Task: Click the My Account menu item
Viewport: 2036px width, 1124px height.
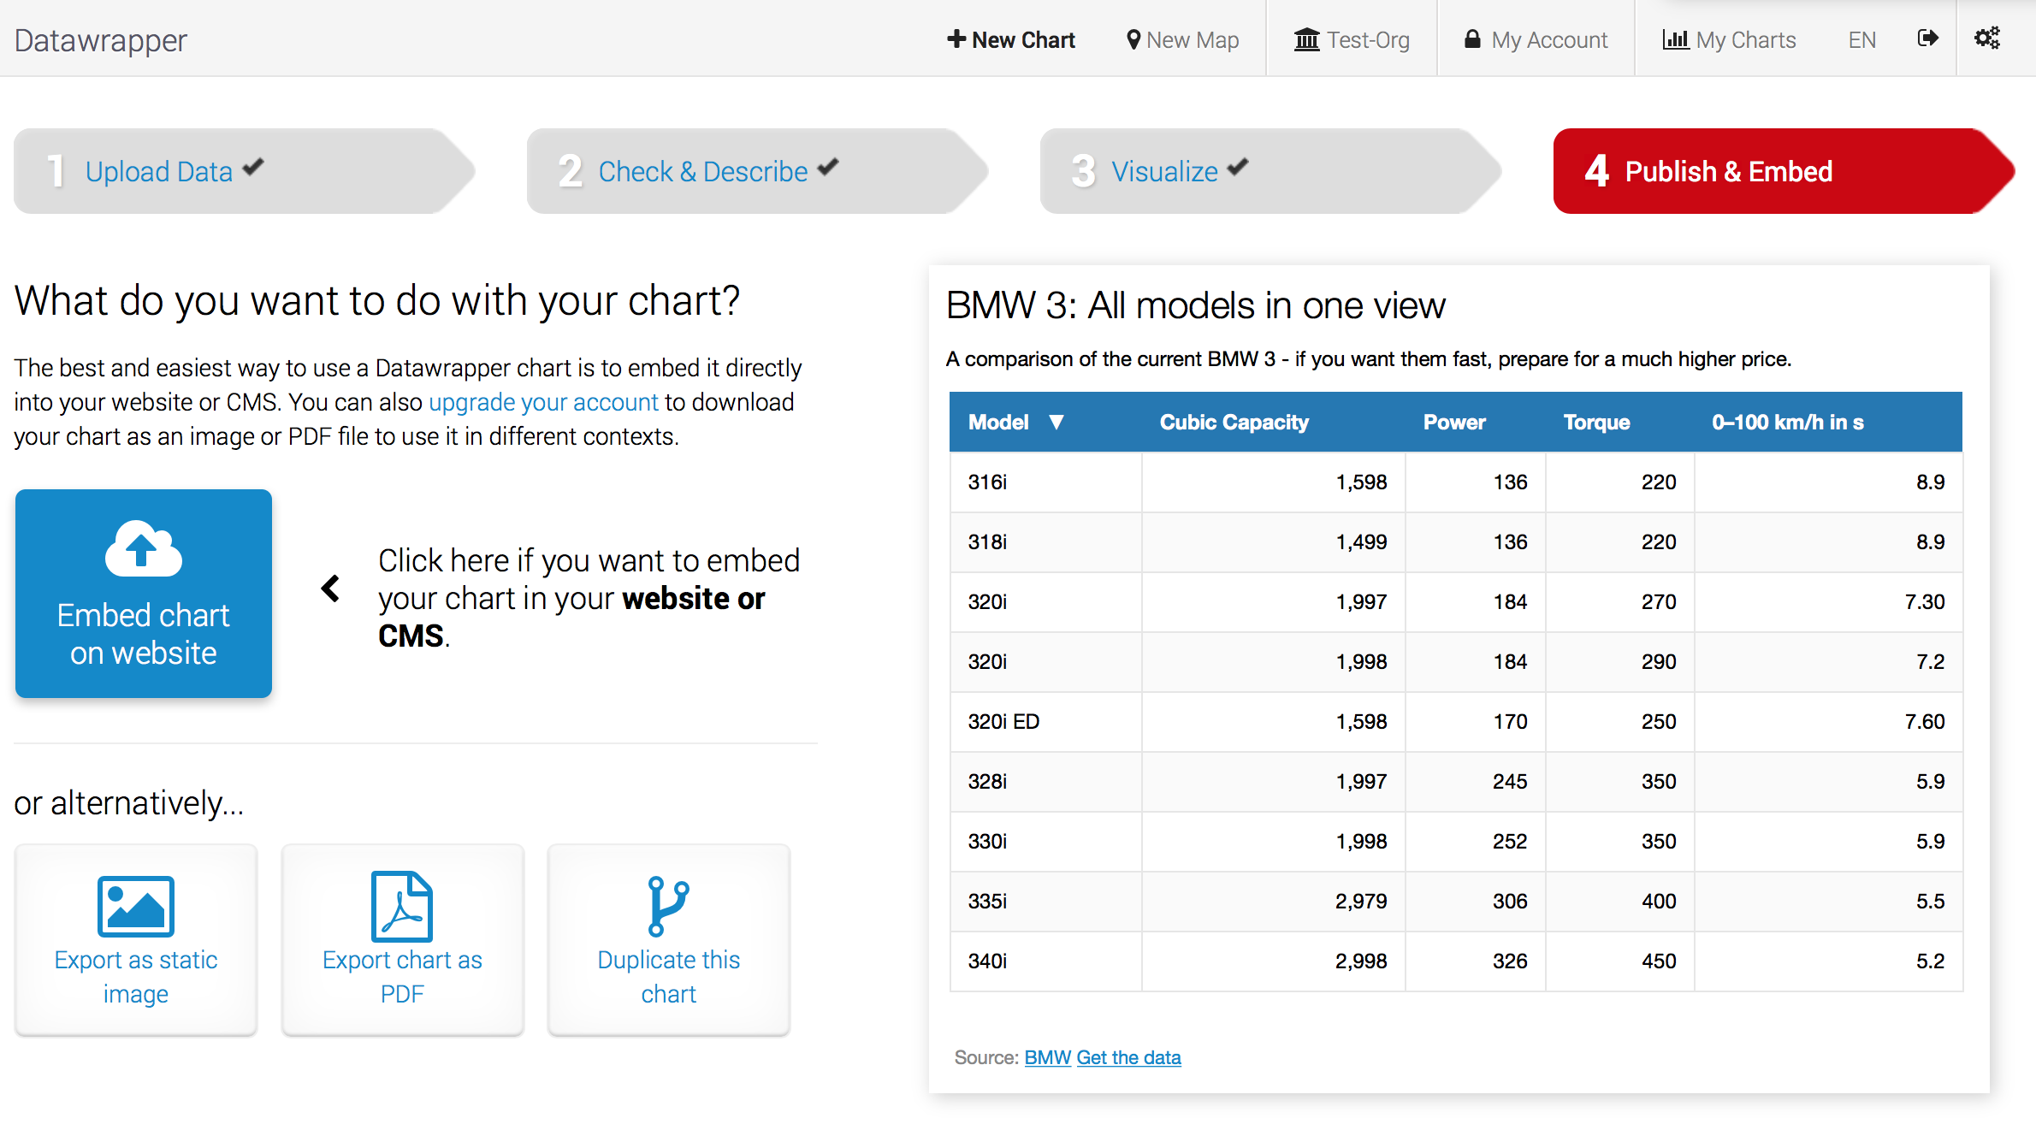Action: point(1535,38)
